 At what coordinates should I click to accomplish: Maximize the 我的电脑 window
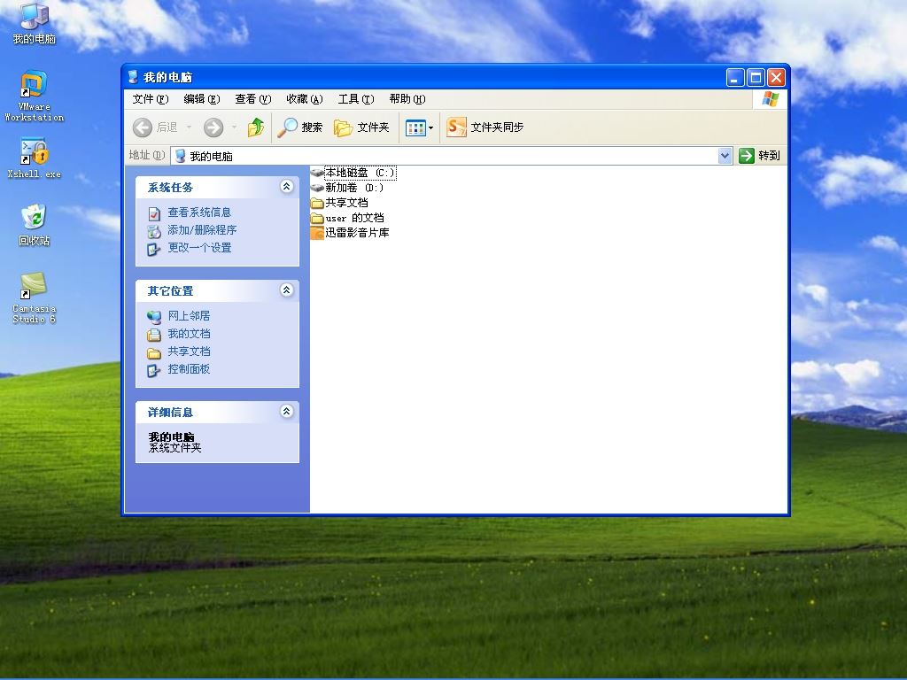pos(756,78)
